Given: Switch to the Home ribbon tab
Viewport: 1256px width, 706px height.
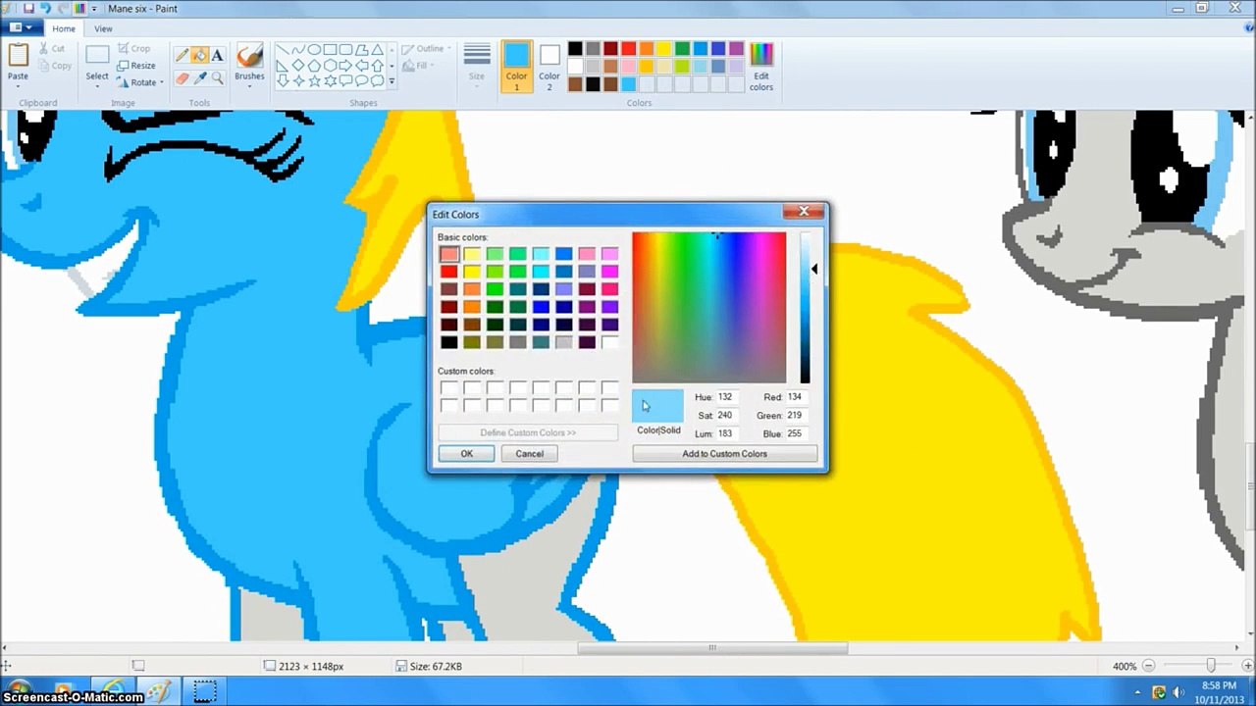Looking at the screenshot, I should [x=64, y=28].
